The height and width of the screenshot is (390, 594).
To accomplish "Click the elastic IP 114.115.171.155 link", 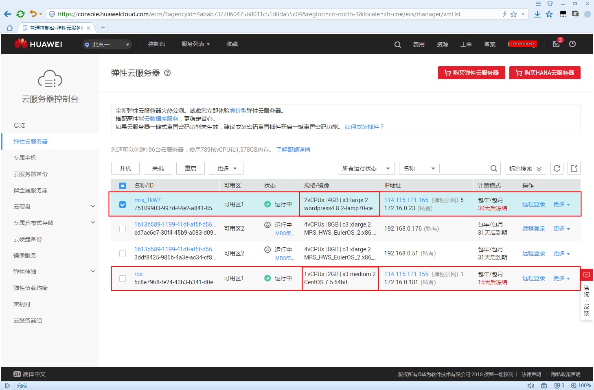I will (406, 274).
